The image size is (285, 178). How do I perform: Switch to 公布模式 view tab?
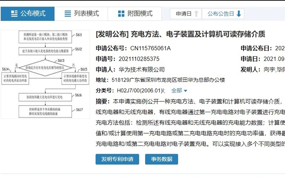click(28, 14)
